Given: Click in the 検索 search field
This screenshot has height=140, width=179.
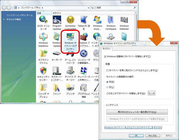Looking at the screenshot, I should click(x=117, y=7).
